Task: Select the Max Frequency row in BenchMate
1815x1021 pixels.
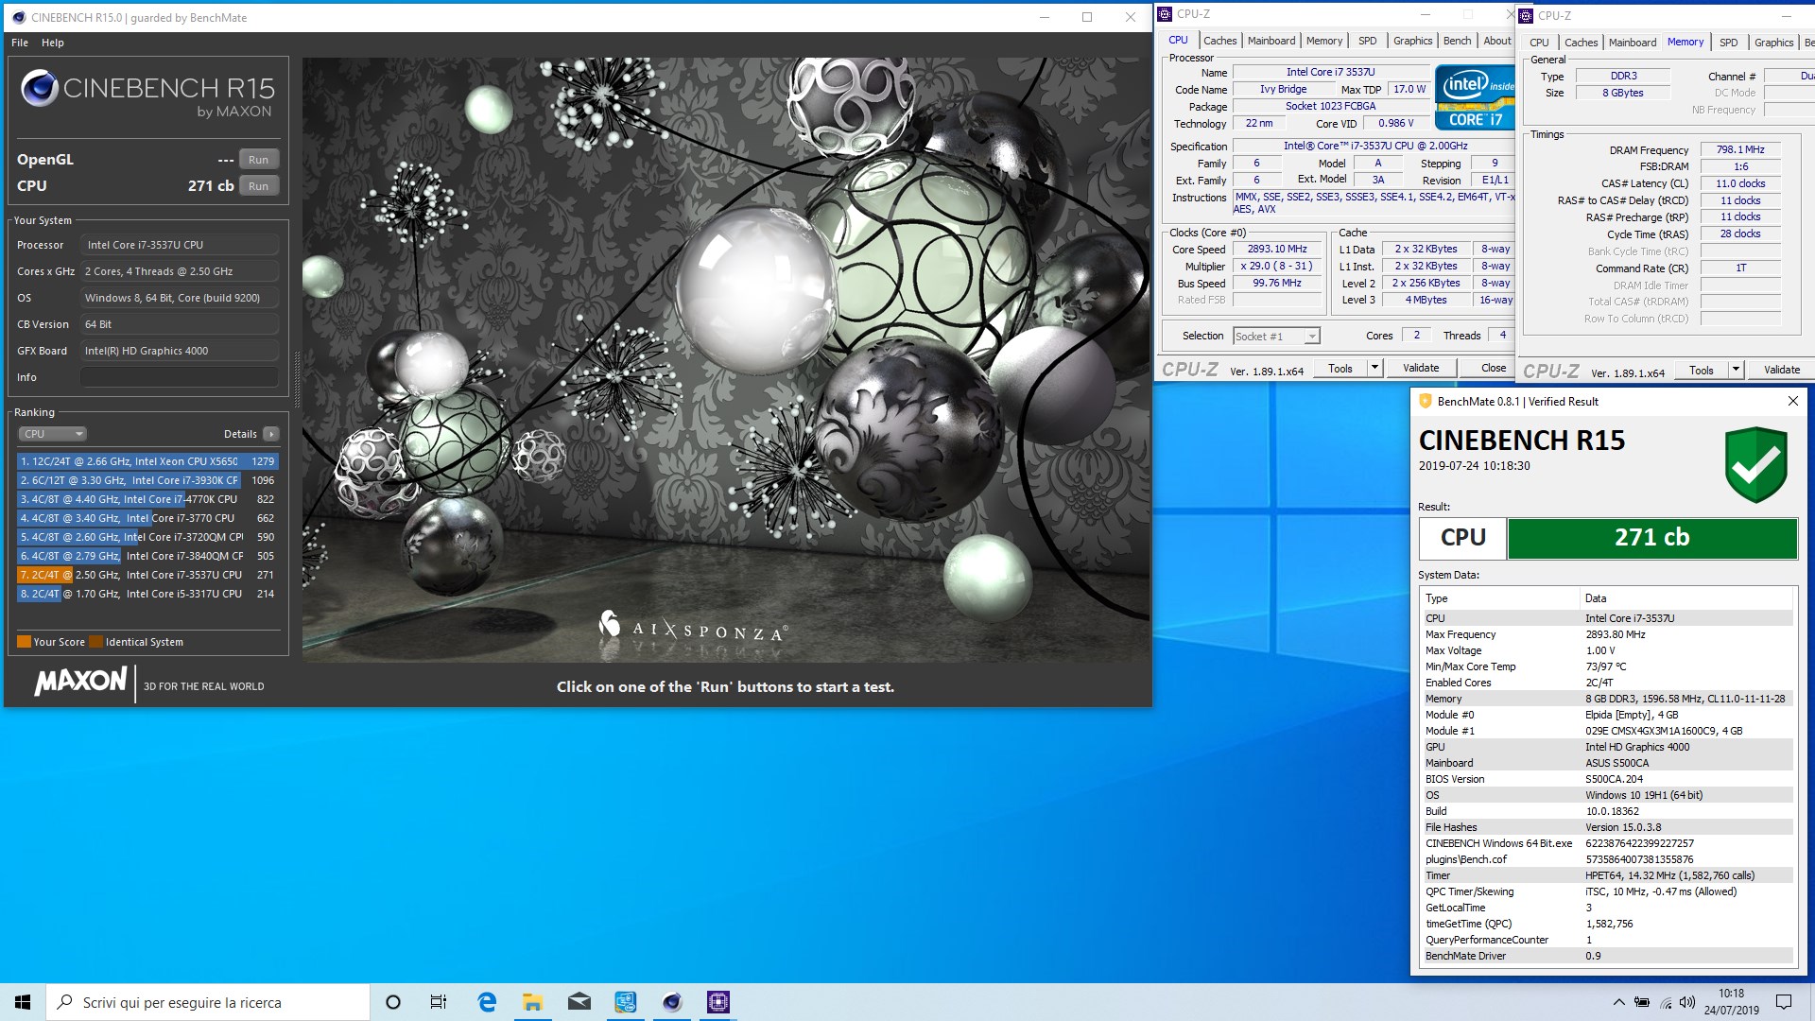Action: 1607,634
